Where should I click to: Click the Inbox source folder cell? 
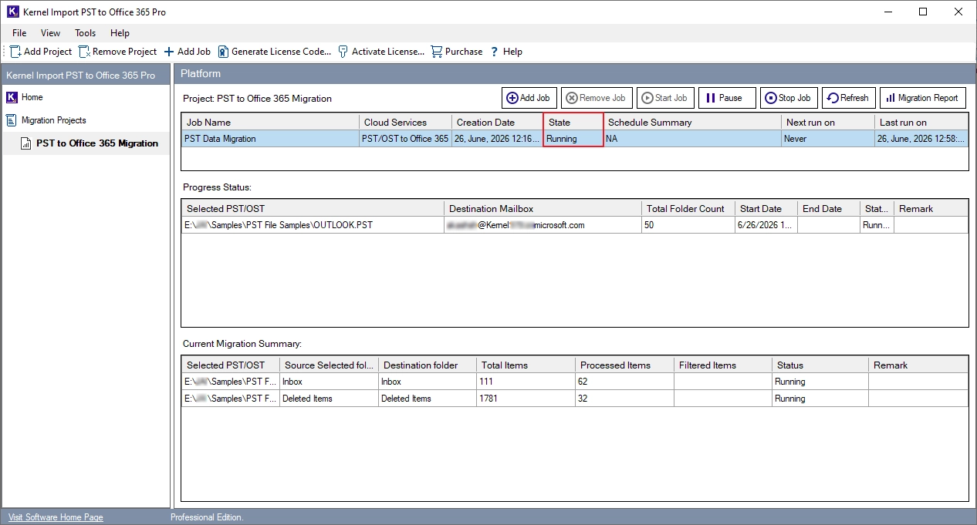[329, 382]
